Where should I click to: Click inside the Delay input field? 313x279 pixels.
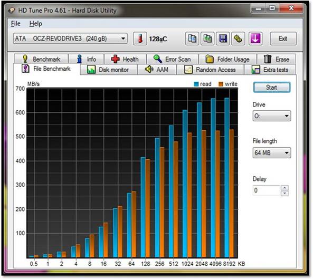click(x=267, y=190)
